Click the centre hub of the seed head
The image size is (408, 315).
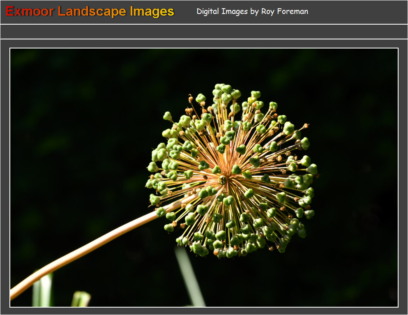222,179
